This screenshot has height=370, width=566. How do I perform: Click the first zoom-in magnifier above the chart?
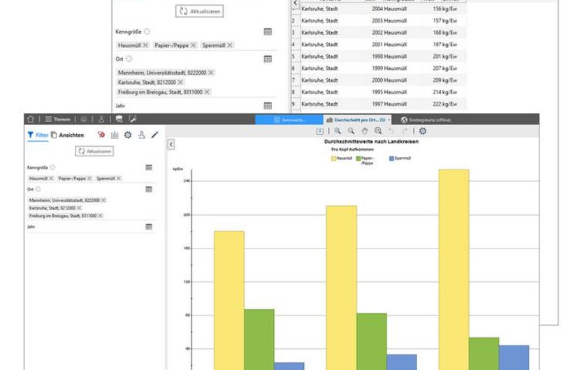point(338,131)
